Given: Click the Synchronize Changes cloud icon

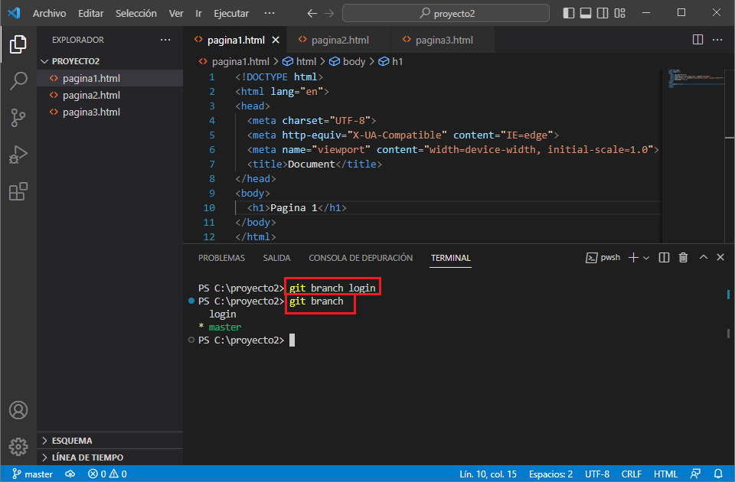Looking at the screenshot, I should [70, 474].
